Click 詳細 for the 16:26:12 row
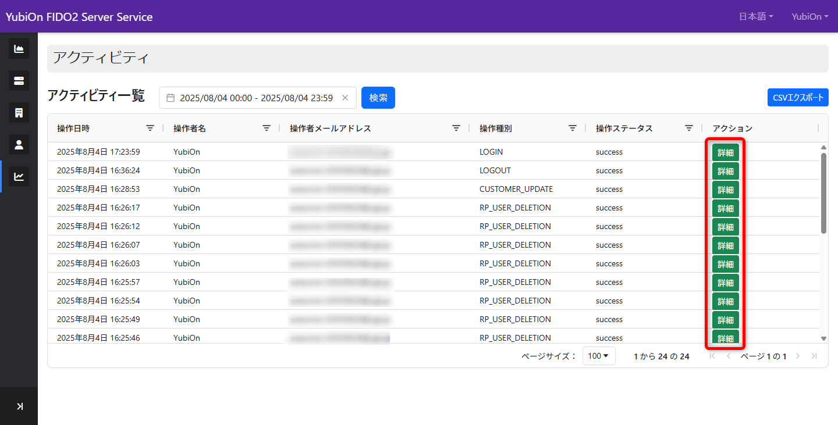The width and height of the screenshot is (838, 425). point(726,227)
